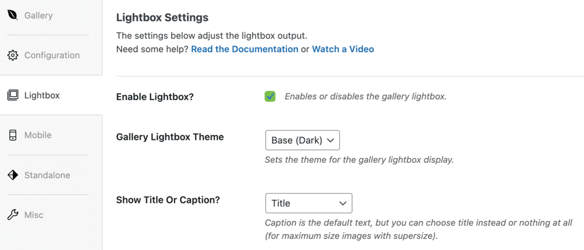Follow the Watch a Video link
Image resolution: width=584 pixels, height=250 pixels.
click(343, 49)
